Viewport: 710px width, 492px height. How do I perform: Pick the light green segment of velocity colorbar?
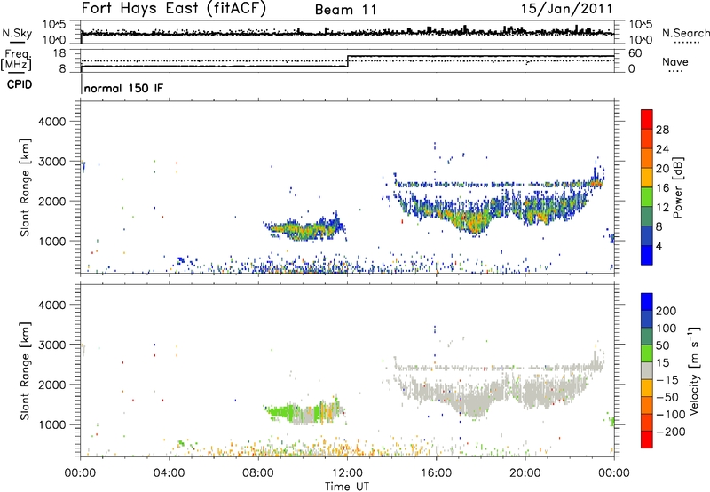pyautogui.click(x=647, y=353)
